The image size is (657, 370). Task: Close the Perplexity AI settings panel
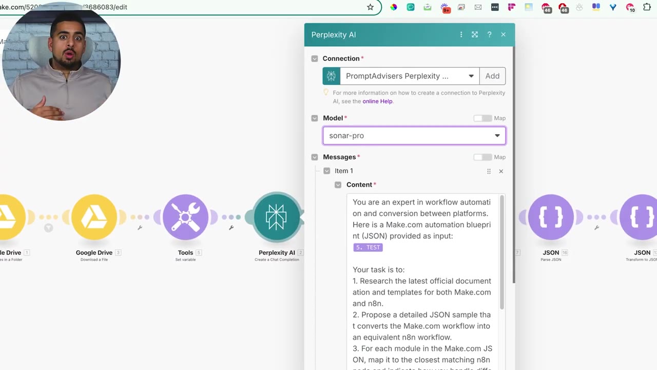(x=503, y=34)
